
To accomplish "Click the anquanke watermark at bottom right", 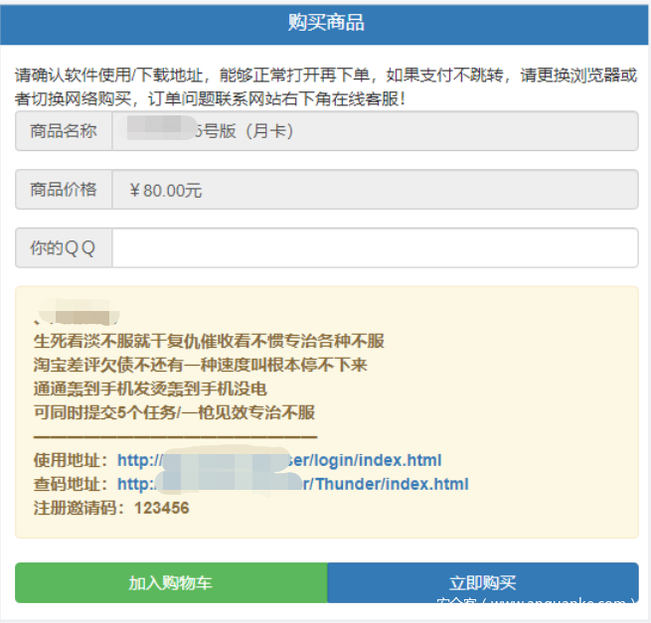I will coord(537,601).
